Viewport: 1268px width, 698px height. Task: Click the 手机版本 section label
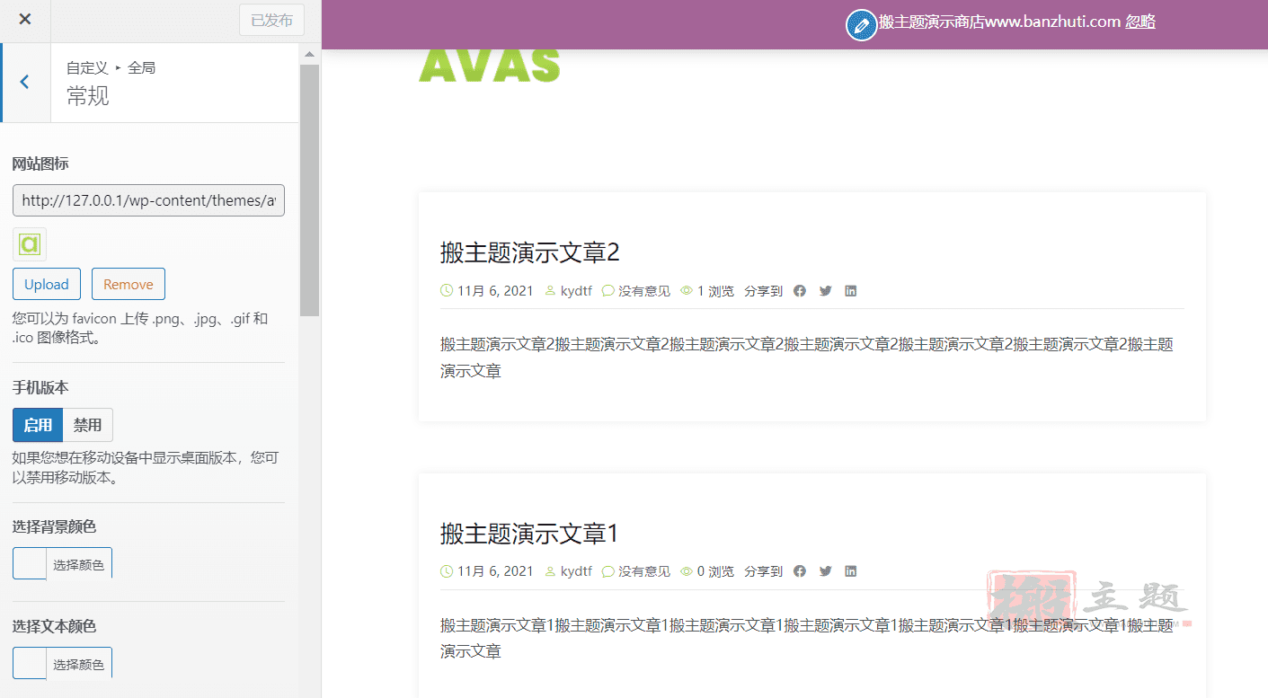[40, 387]
